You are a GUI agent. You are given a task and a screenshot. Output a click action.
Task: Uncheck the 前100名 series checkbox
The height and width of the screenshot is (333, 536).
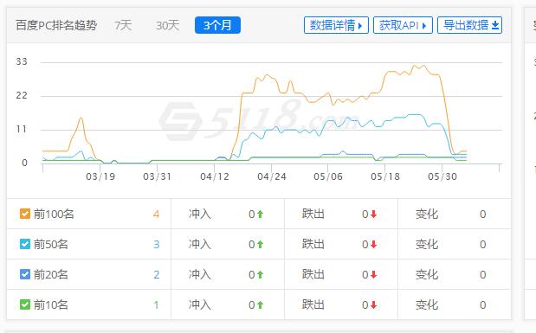tap(25, 214)
